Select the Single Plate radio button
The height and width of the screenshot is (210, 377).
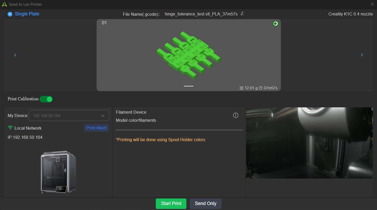pos(10,14)
